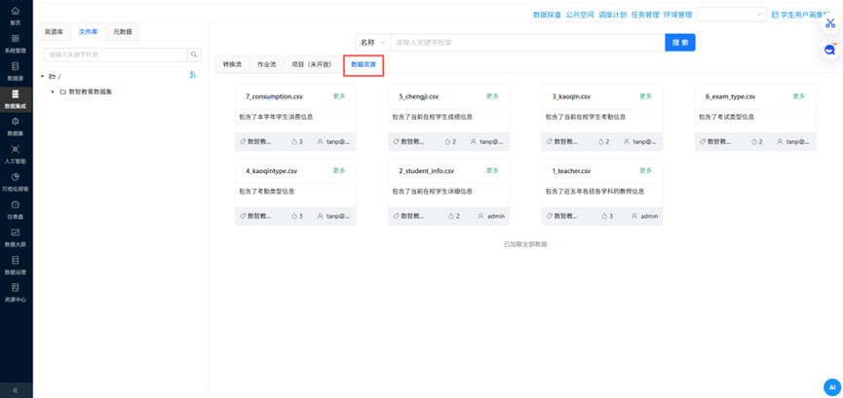Open the 名称 search type dropdown
Screen dimensions: 843x398
point(372,43)
